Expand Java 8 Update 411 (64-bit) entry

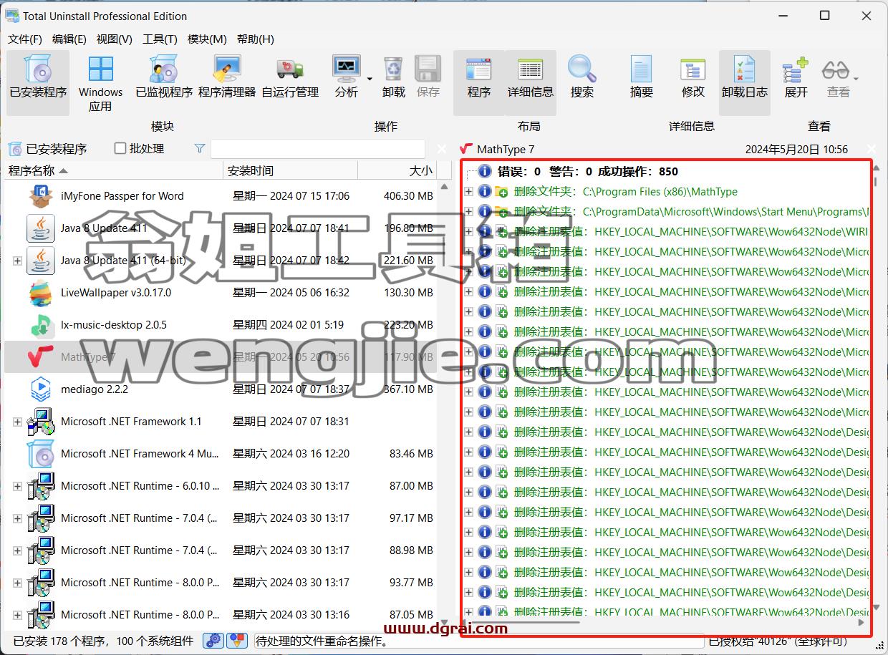pyautogui.click(x=17, y=261)
